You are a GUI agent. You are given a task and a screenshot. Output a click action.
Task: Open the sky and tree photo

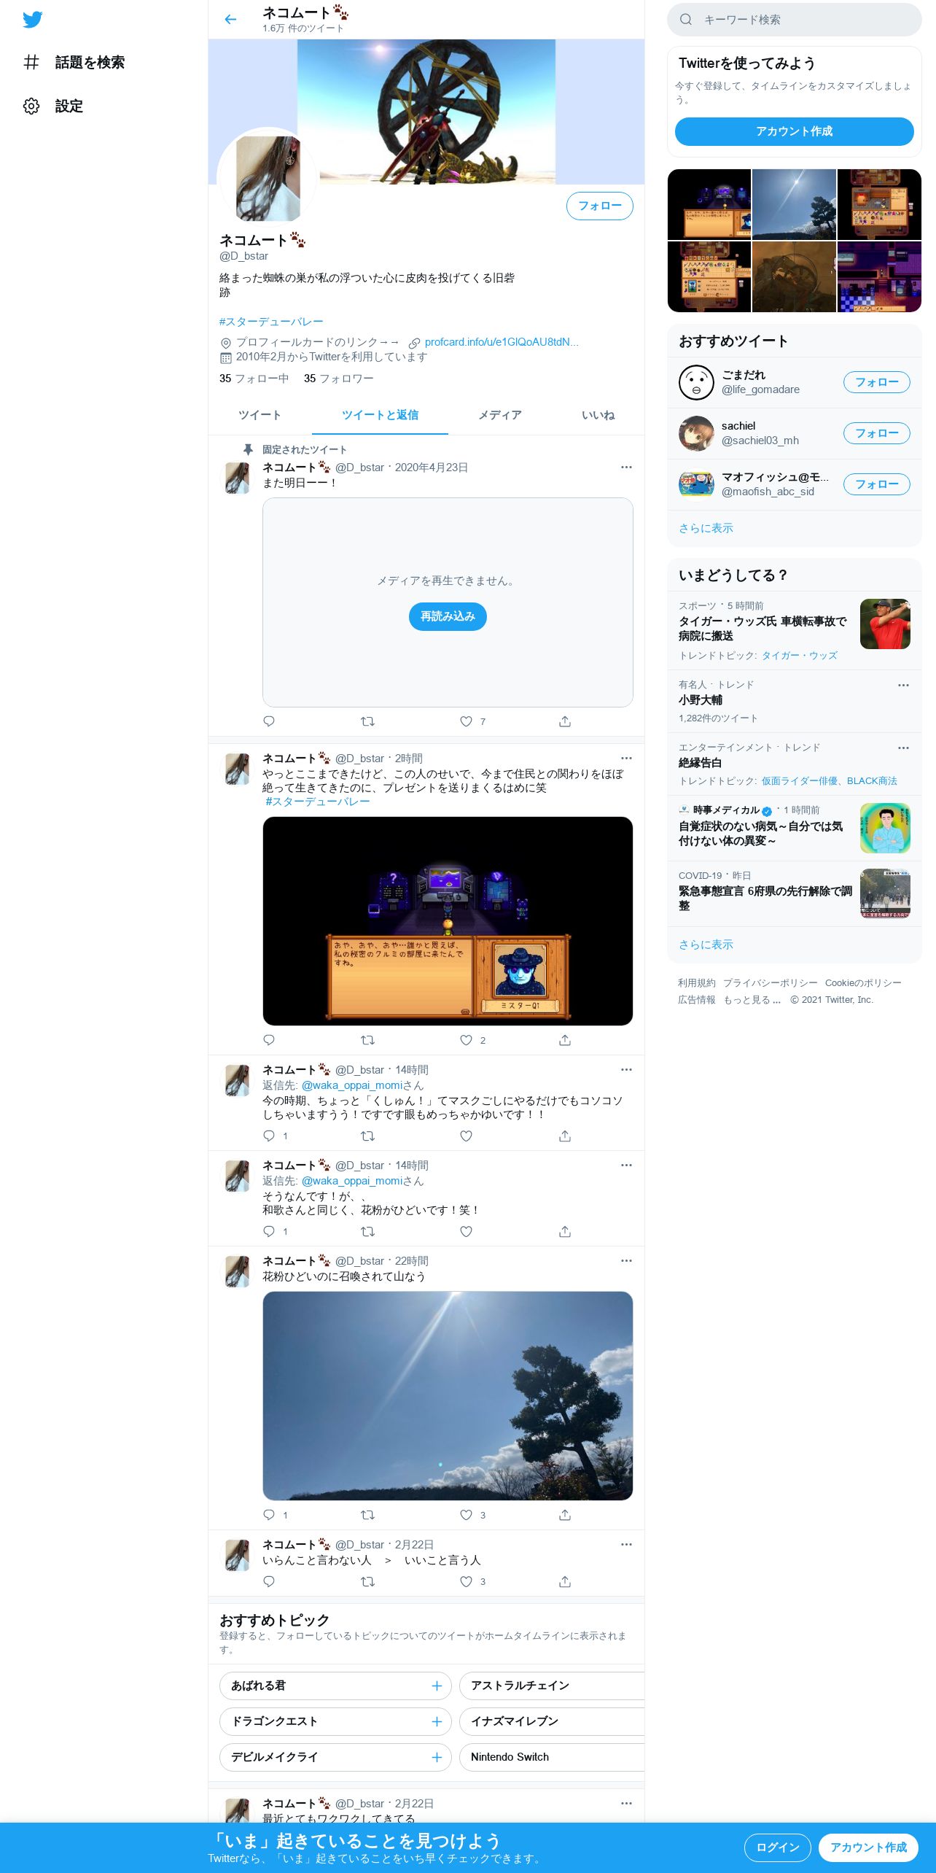pos(448,1396)
